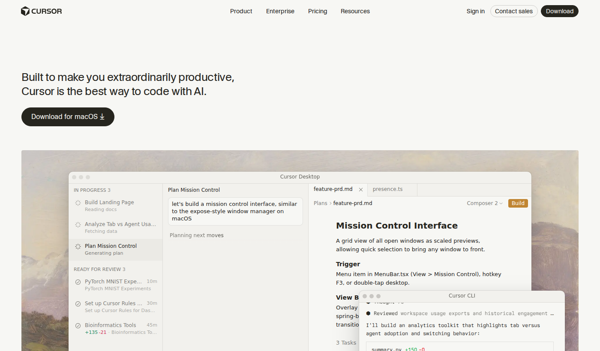Click the Cursor Desktop window title
This screenshot has height=351, width=600.
pos(300,177)
